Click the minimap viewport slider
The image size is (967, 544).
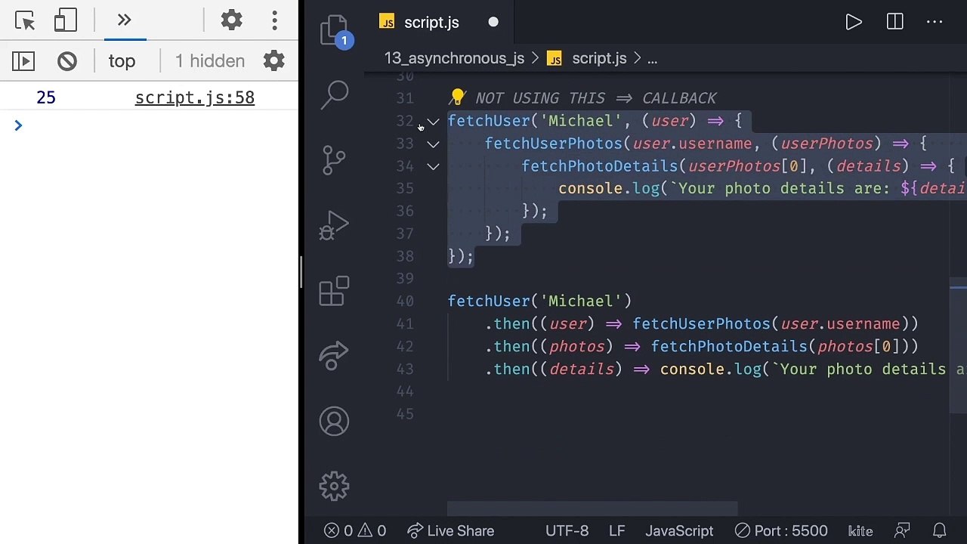click(958, 346)
